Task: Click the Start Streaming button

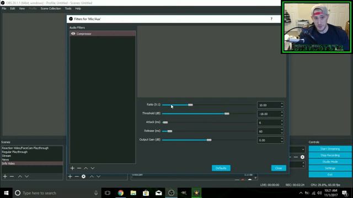Action: 330,149
